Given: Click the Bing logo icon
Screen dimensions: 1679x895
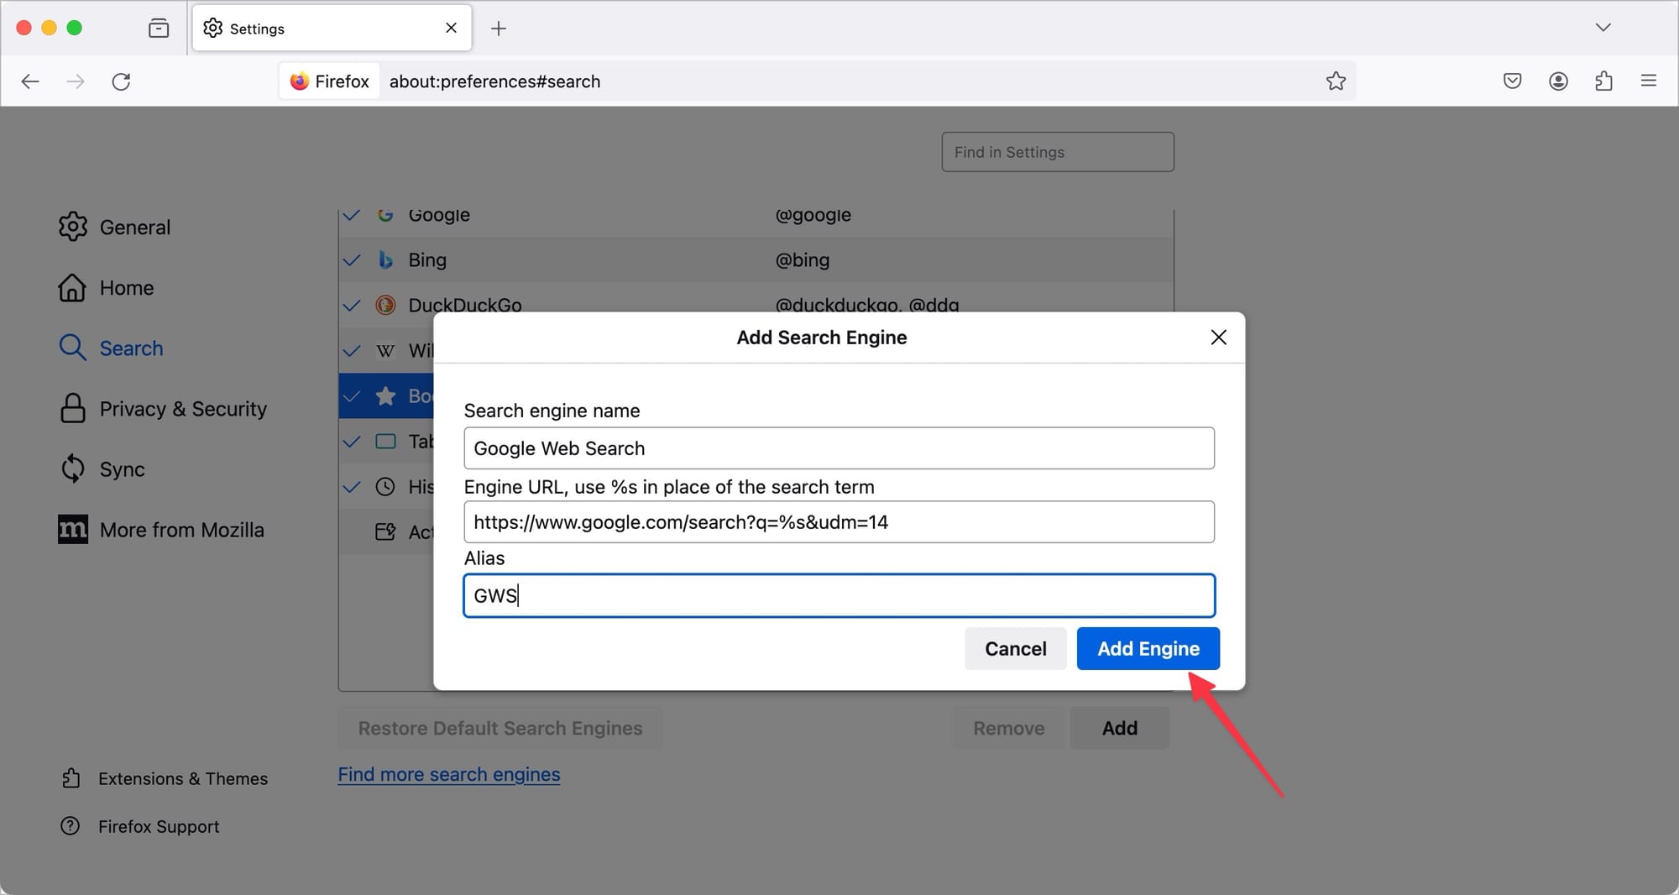Looking at the screenshot, I should coord(385,260).
